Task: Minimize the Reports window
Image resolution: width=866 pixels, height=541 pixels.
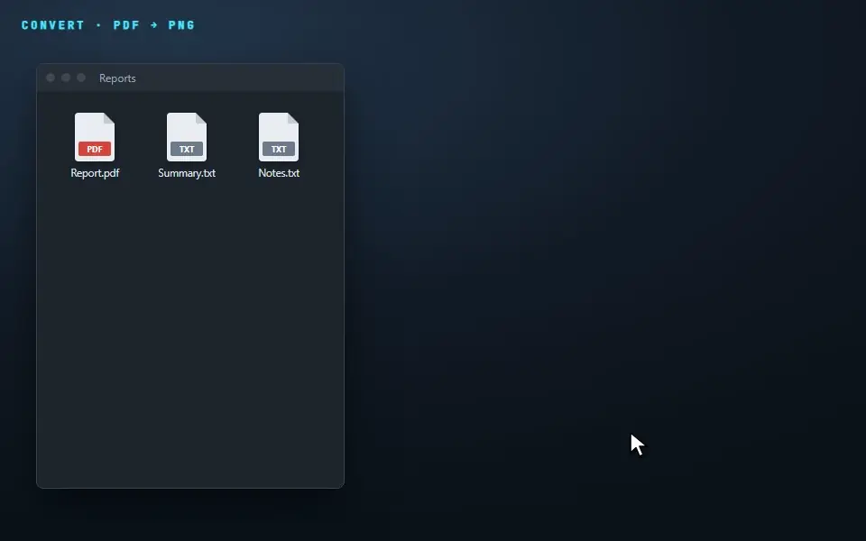Action: pyautogui.click(x=66, y=78)
